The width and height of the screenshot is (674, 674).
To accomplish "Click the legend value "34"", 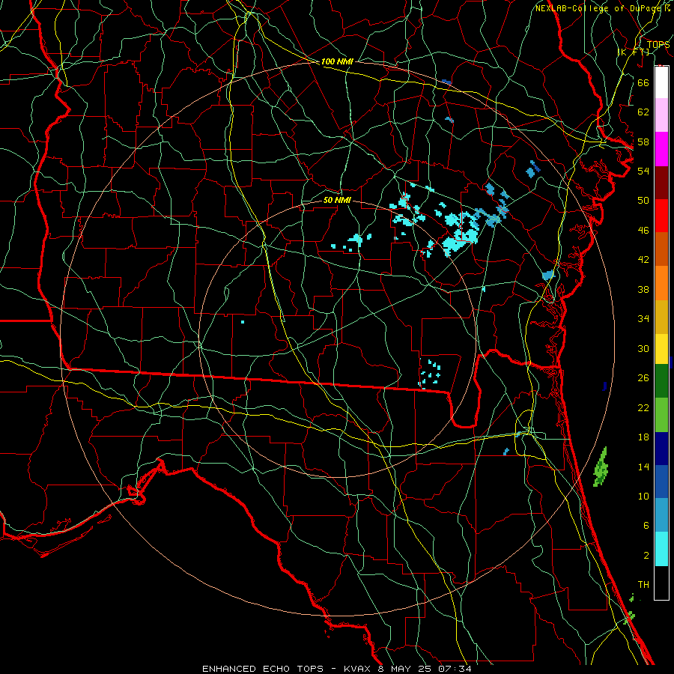I will click(643, 319).
